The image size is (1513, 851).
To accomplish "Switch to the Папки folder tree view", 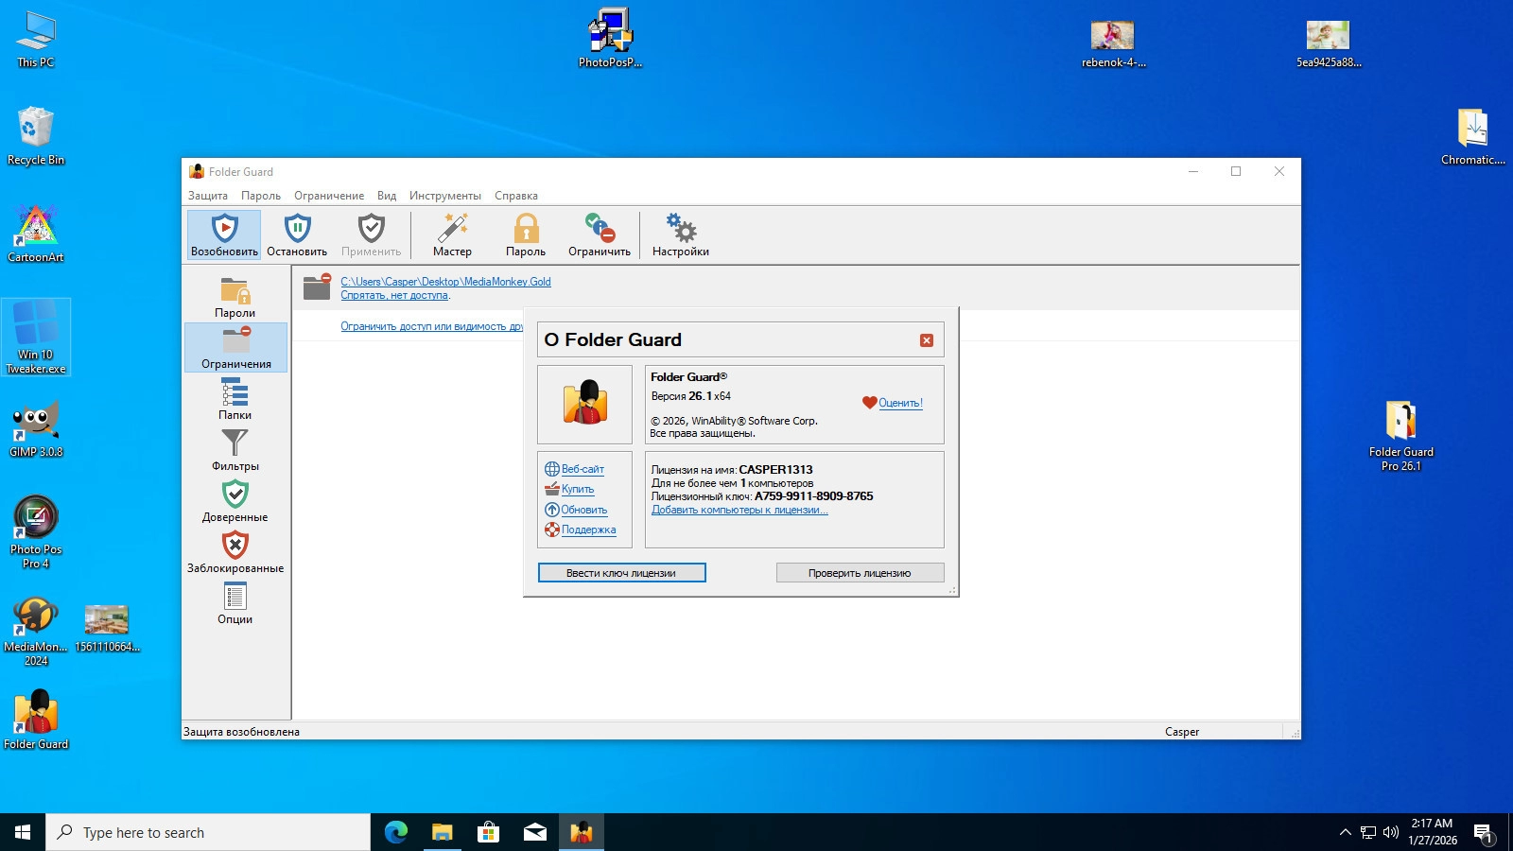I will point(235,399).
